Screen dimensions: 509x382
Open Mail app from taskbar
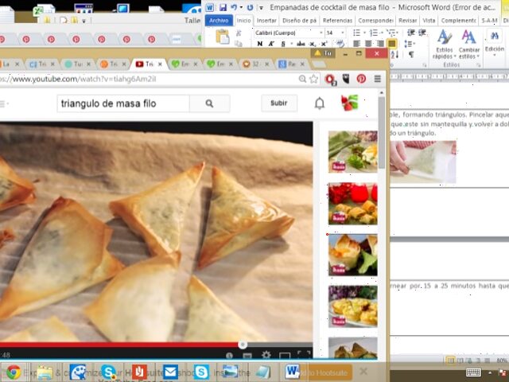[x=170, y=372]
